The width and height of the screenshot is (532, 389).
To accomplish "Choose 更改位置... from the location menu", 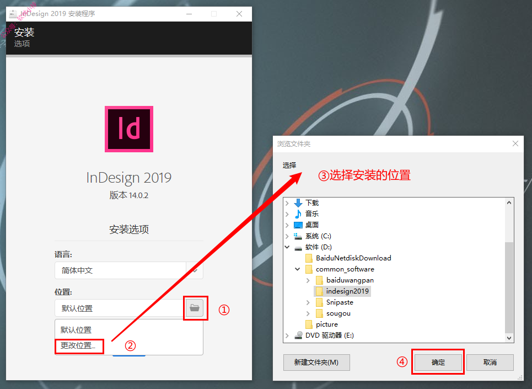I will pyautogui.click(x=78, y=345).
